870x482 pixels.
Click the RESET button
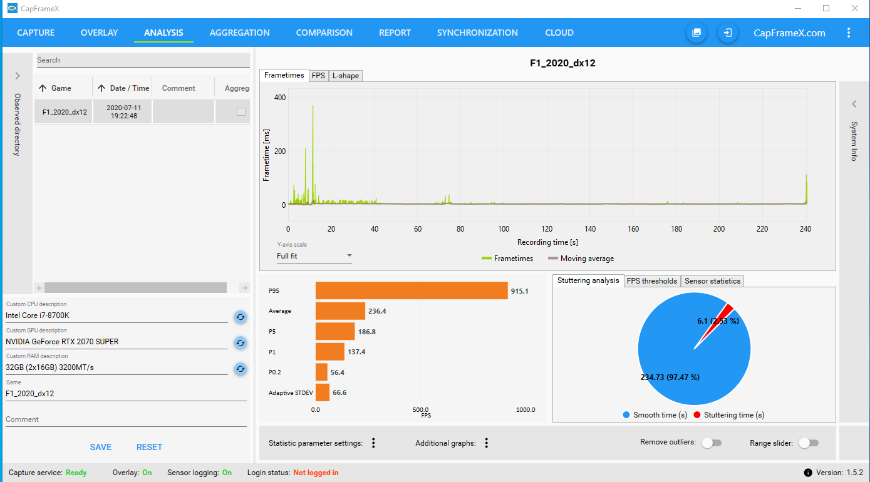coord(149,447)
